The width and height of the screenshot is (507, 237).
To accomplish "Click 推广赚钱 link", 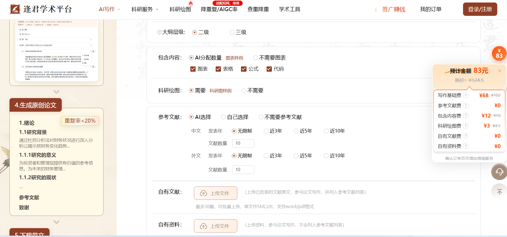I will pyautogui.click(x=394, y=9).
